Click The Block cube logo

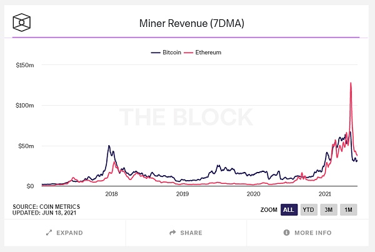(x=22, y=23)
